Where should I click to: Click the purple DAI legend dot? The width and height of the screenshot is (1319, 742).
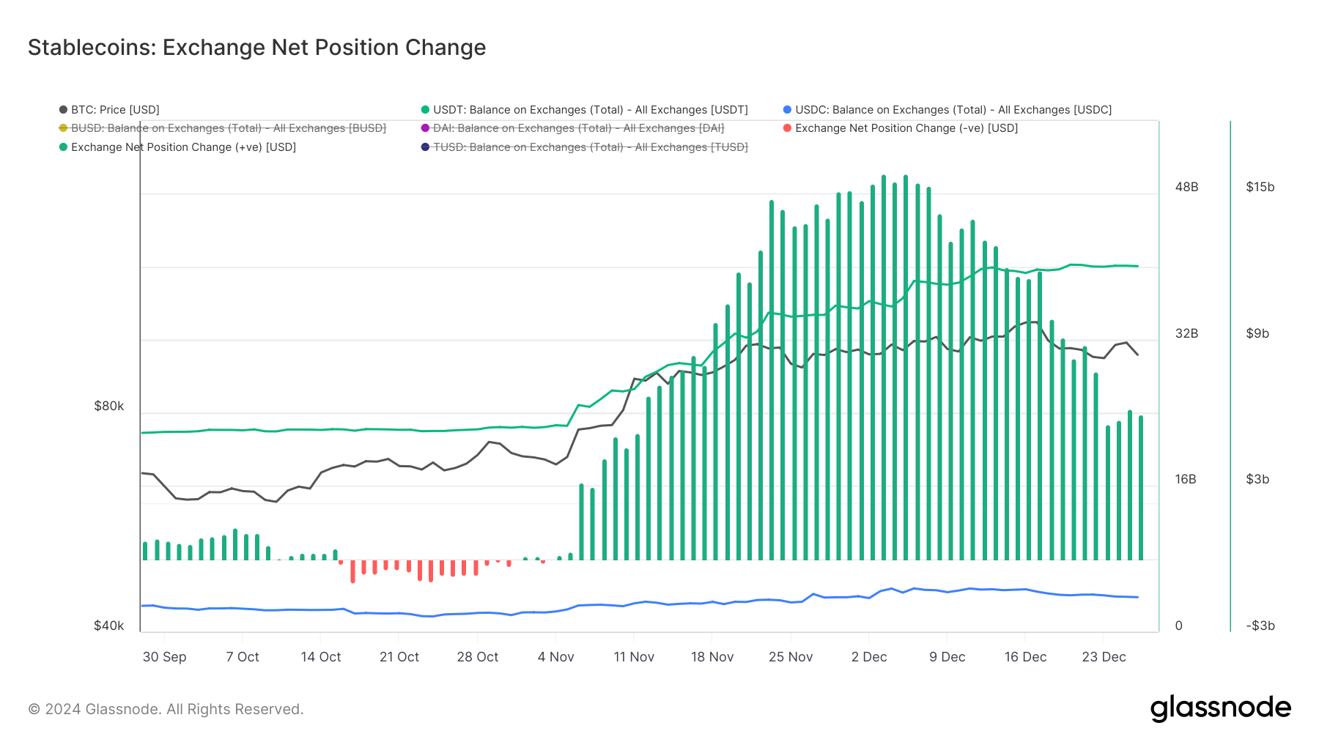(x=425, y=128)
